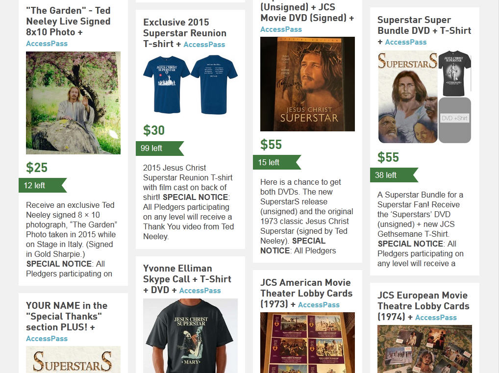Open the signed JCS DVD cover image
Viewport: 499px width, 373px height.
coord(307,84)
